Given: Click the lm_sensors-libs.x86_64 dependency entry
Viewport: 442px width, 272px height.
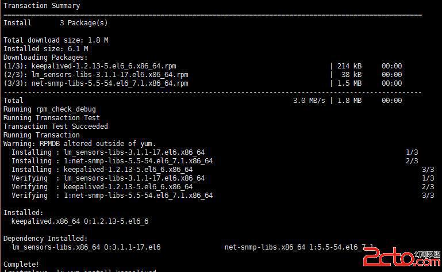Looking at the screenshot, I should click(x=86, y=247).
